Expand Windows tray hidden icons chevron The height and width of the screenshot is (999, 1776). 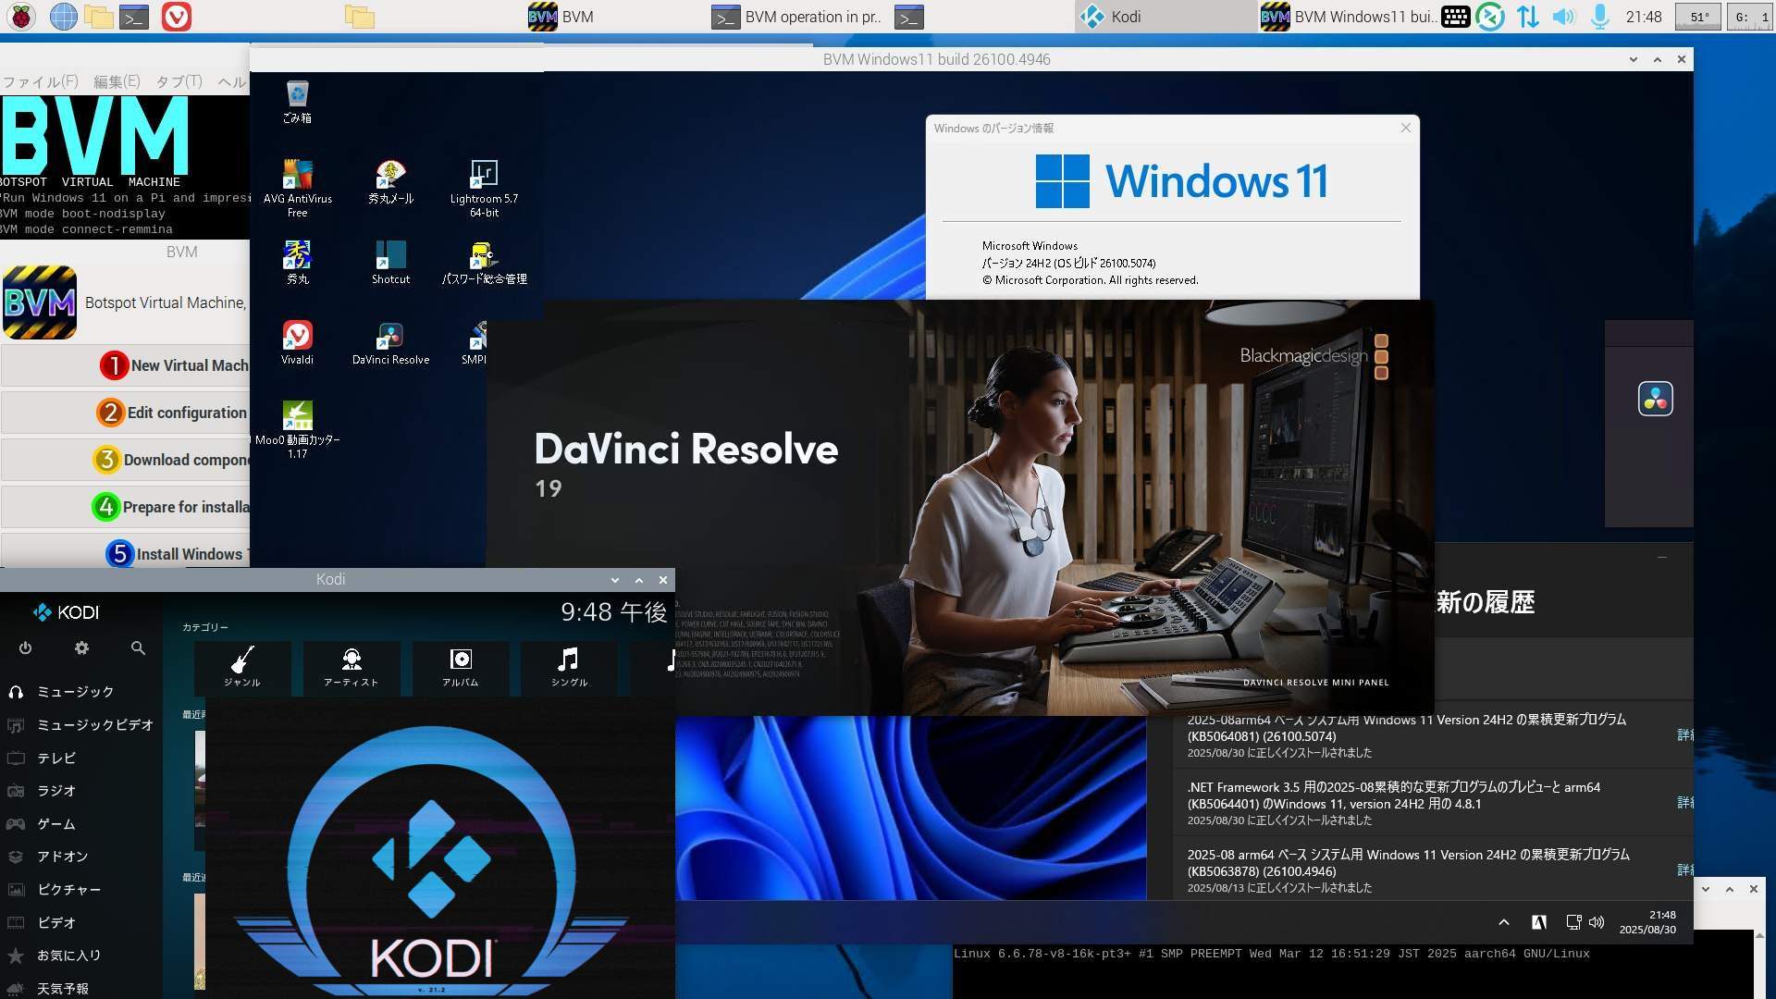tap(1503, 922)
